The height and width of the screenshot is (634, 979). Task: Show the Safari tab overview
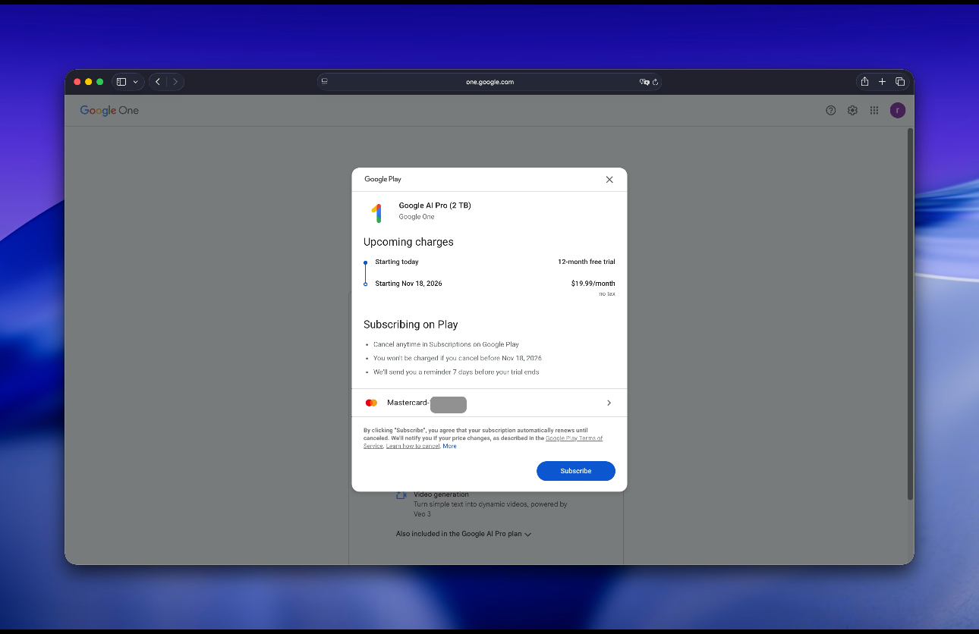click(900, 82)
